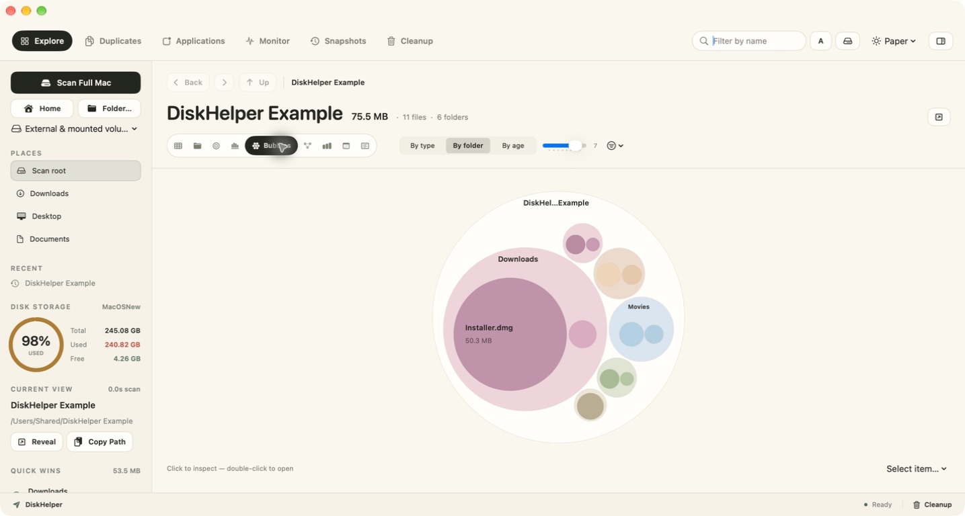The image size is (965, 516).
Task: Open Documents in Places sidebar
Action: pyautogui.click(x=75, y=239)
